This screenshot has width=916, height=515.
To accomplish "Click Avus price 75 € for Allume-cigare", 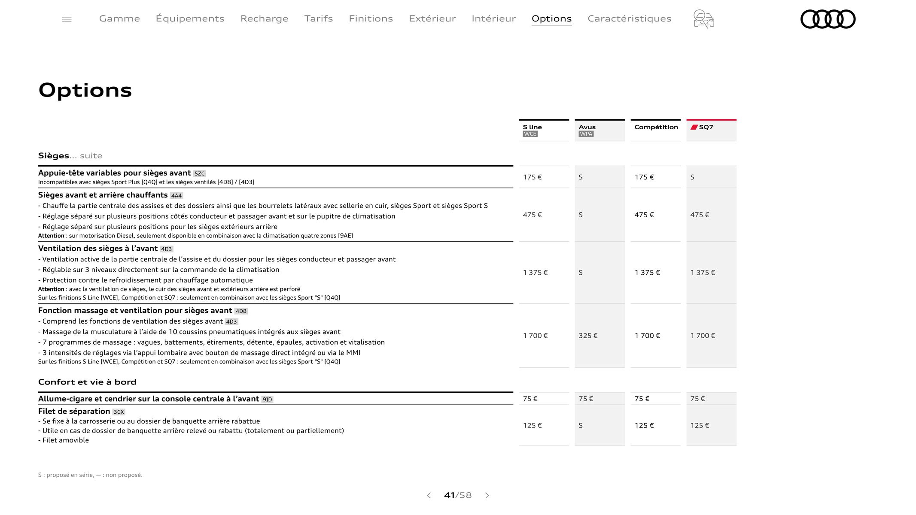I will [586, 399].
